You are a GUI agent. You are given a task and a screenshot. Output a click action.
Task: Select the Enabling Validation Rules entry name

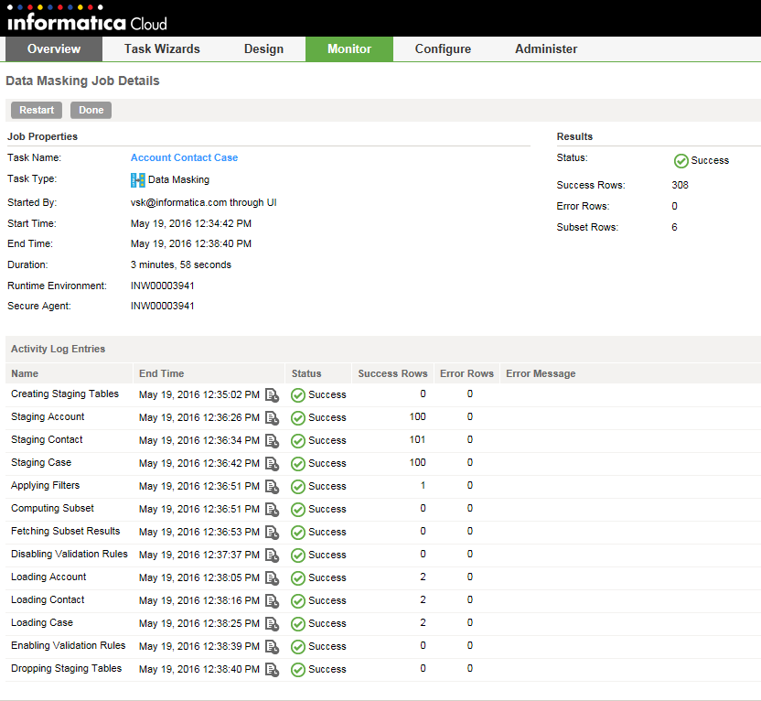69,646
